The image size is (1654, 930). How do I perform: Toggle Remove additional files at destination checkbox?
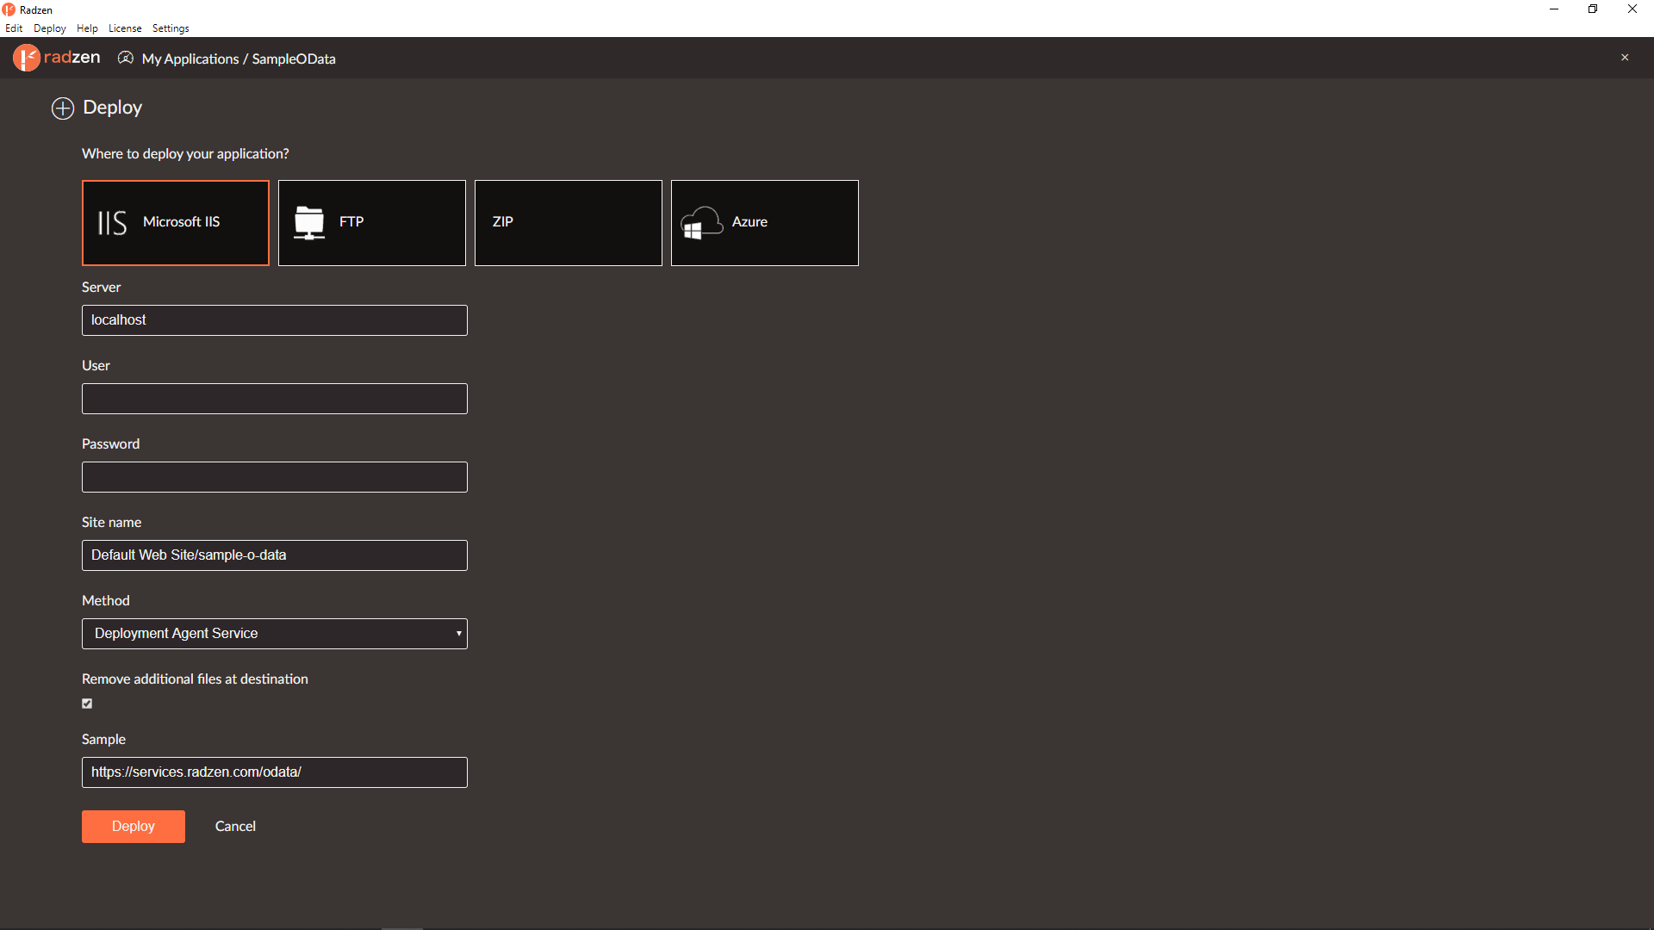coord(88,703)
